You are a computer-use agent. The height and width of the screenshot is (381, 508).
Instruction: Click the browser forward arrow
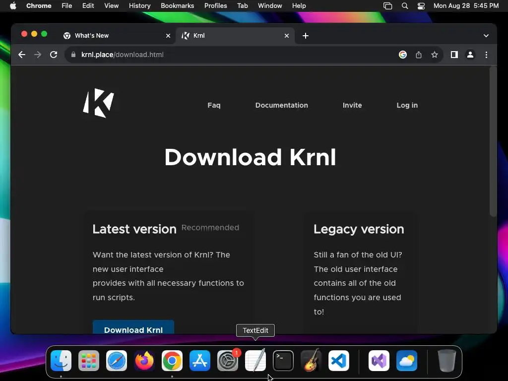point(38,55)
